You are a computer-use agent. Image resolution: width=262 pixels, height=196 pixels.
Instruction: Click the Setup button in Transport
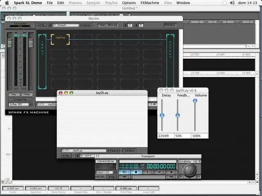(111, 177)
